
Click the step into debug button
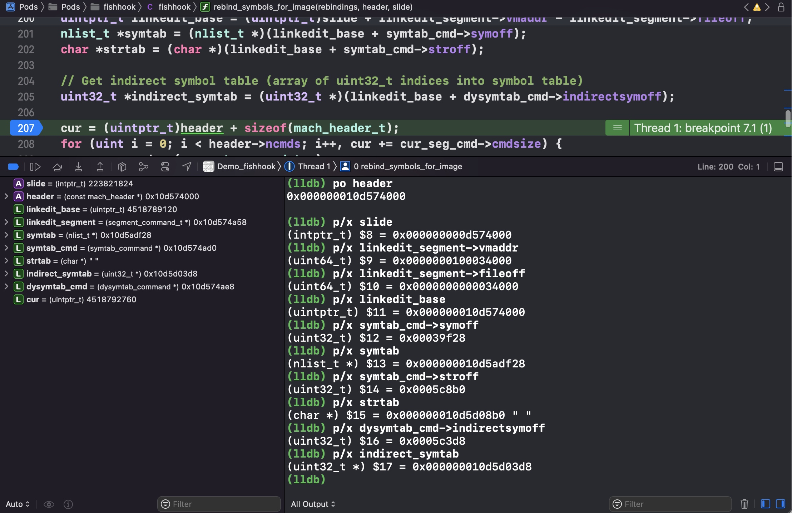click(79, 167)
